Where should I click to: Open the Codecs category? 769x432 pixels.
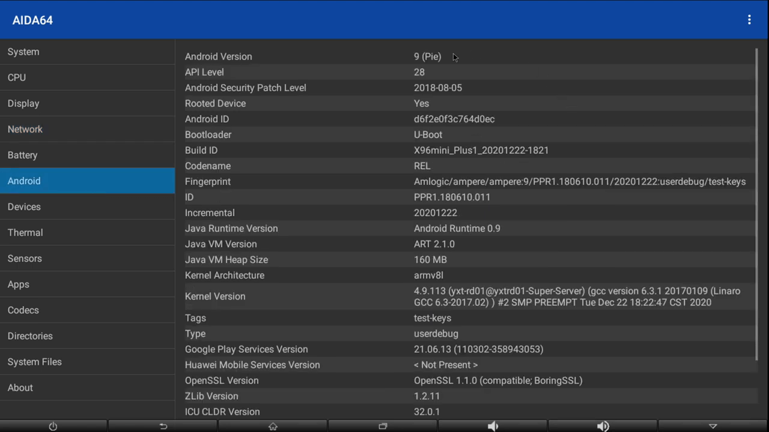(88, 310)
